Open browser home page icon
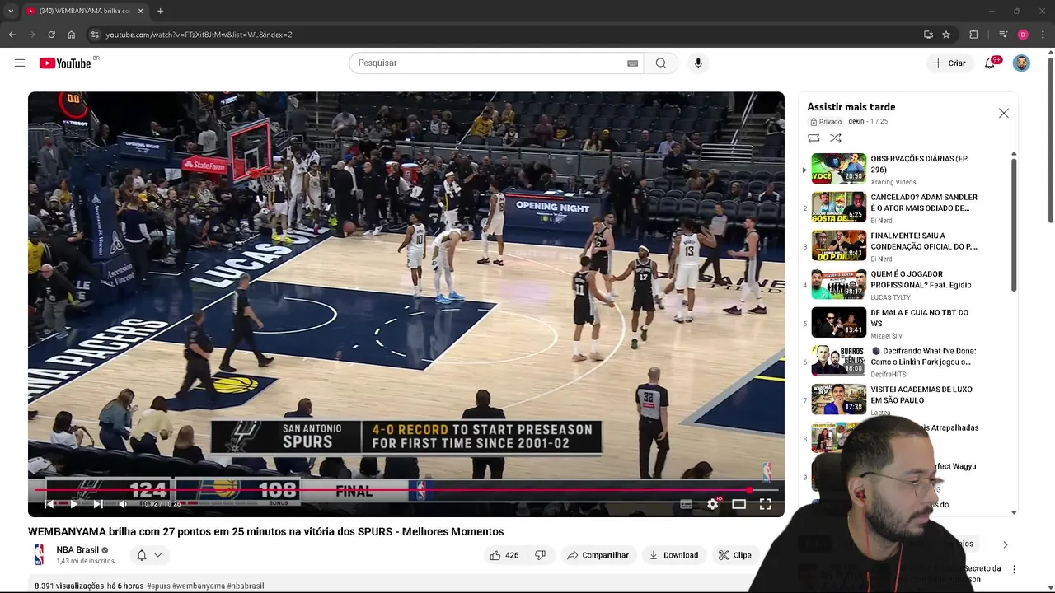 point(72,35)
